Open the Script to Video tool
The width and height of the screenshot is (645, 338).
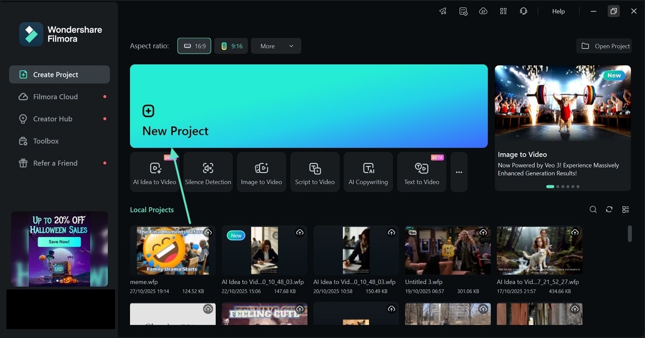coord(315,171)
